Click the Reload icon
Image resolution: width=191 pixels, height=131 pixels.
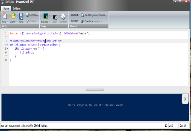(x=27, y=21)
